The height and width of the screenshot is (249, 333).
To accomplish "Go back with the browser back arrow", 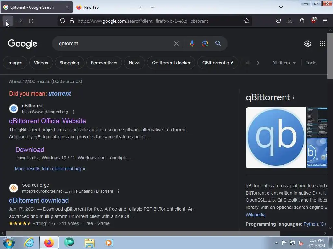I will 8,21.
